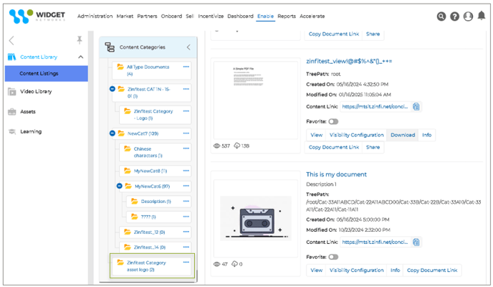Image resolution: width=493 pixels, height=287 pixels.
Task: Open the Reports menu
Action: click(287, 16)
